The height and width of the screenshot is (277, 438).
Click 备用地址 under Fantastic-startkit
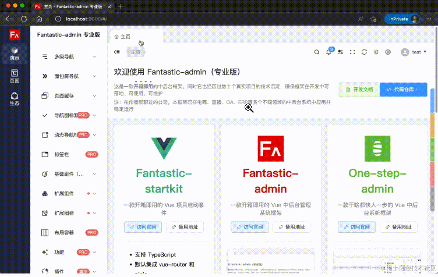pos(185,227)
